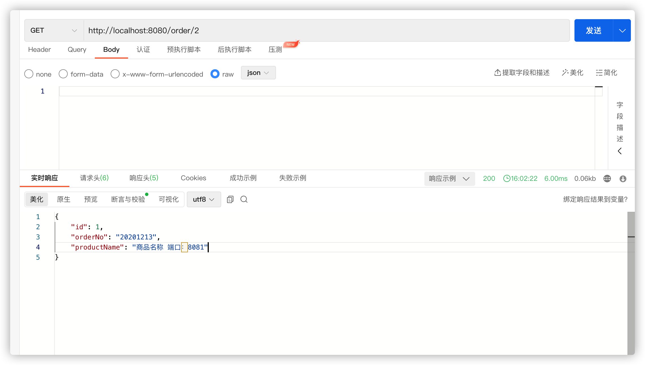Click the clock icon beside 16:02:22
645x365 pixels.
pyautogui.click(x=507, y=178)
